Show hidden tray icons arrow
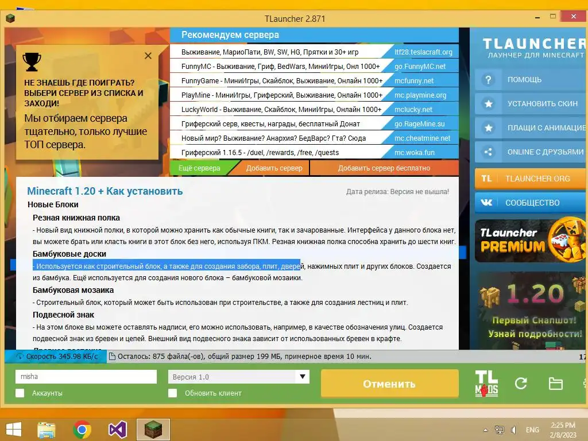Screen dimensions: 588x441 485,430
